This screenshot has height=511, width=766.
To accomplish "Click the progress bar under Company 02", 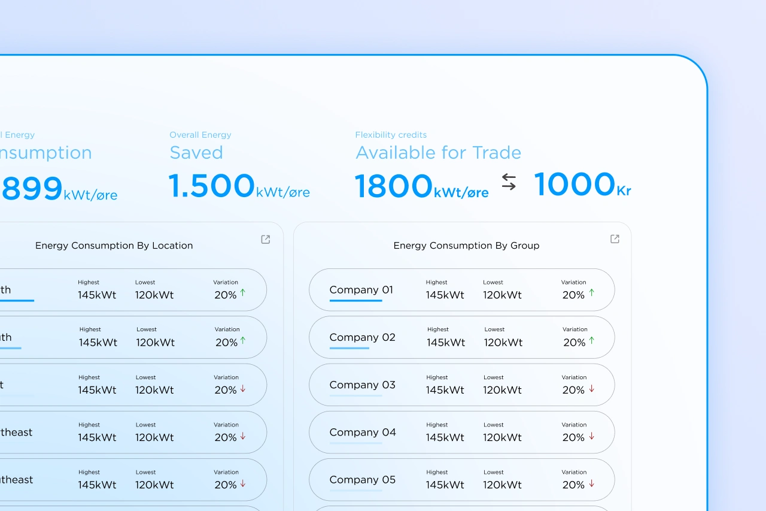I will click(x=349, y=347).
